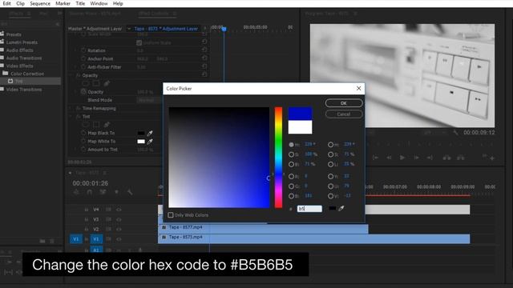The height and width of the screenshot is (288, 513).
Task: Open the Video Transitions folder
Action: (x=24, y=89)
